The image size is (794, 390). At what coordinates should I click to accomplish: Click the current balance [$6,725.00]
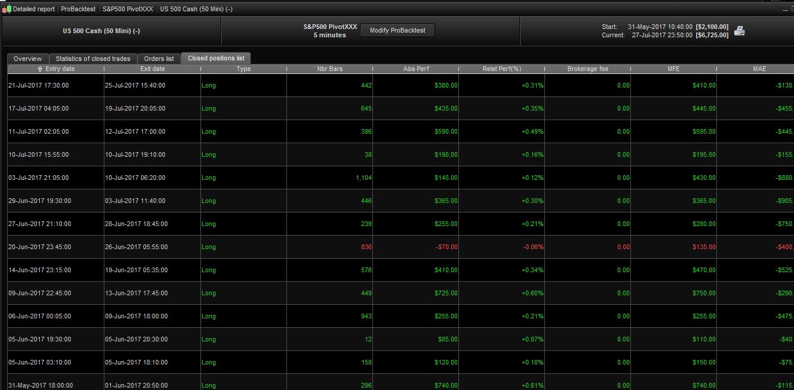pos(712,35)
